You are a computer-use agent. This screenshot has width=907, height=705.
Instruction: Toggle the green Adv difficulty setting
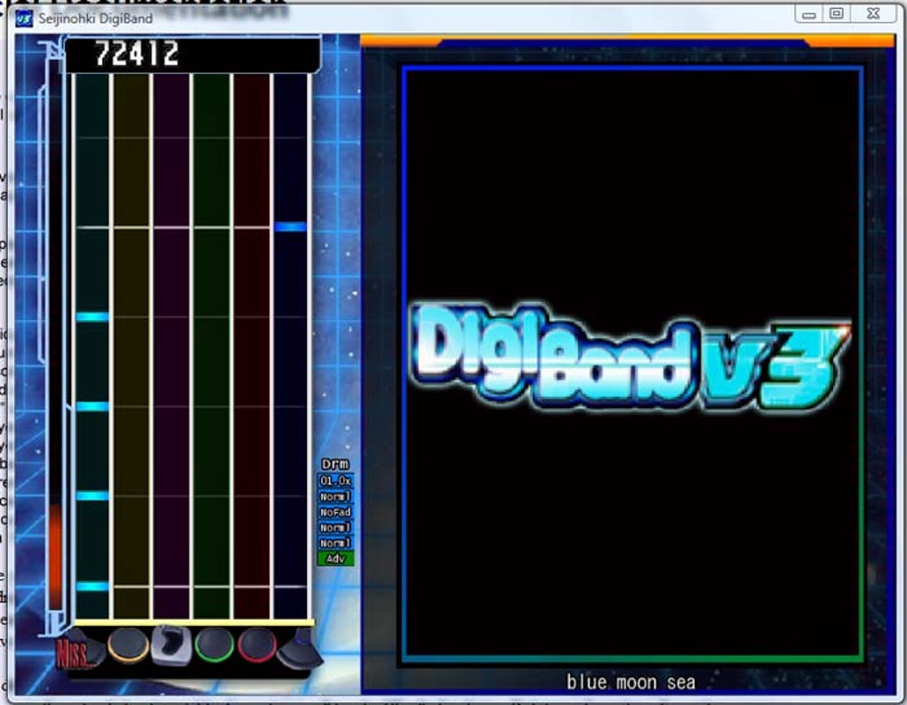pos(336,557)
